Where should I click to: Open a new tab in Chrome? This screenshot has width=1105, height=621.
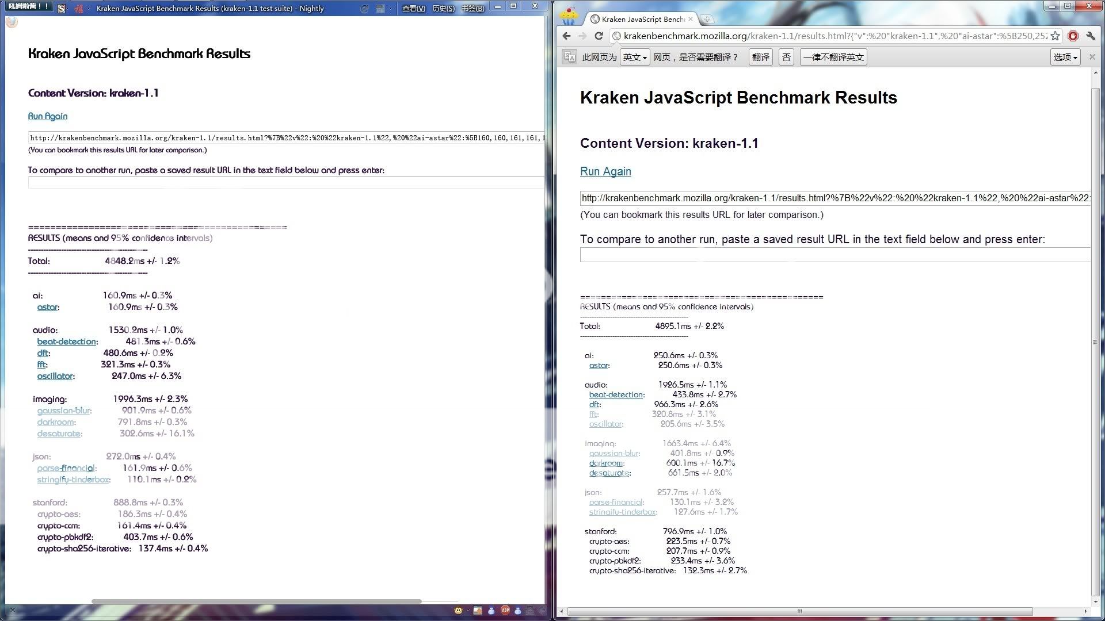point(707,19)
